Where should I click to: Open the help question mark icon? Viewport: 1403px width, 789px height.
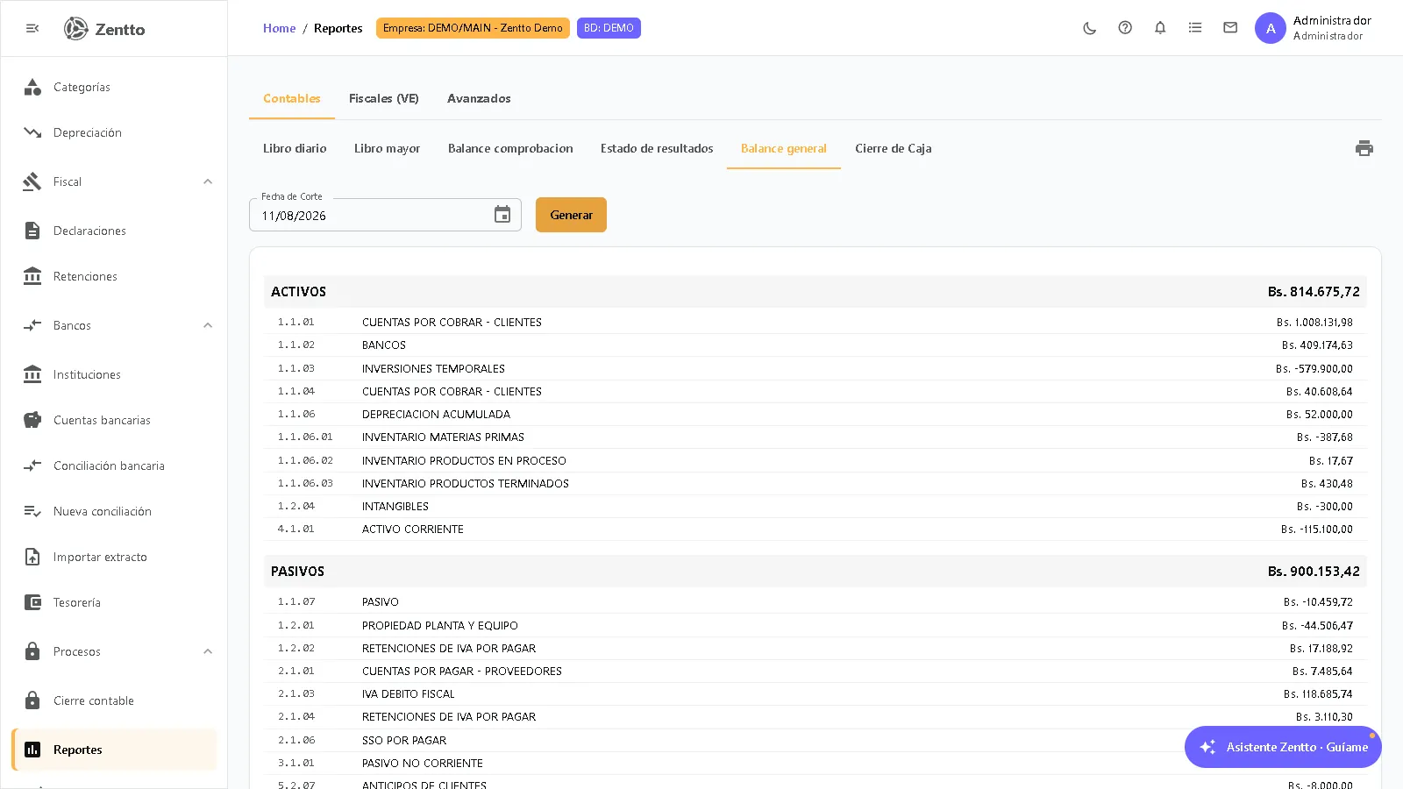pyautogui.click(x=1125, y=28)
